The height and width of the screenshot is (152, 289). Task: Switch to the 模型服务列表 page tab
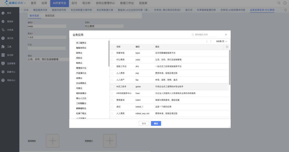[x=40, y=10]
